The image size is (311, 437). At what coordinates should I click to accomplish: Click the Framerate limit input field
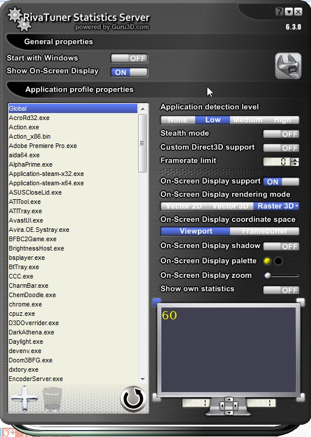click(277, 161)
